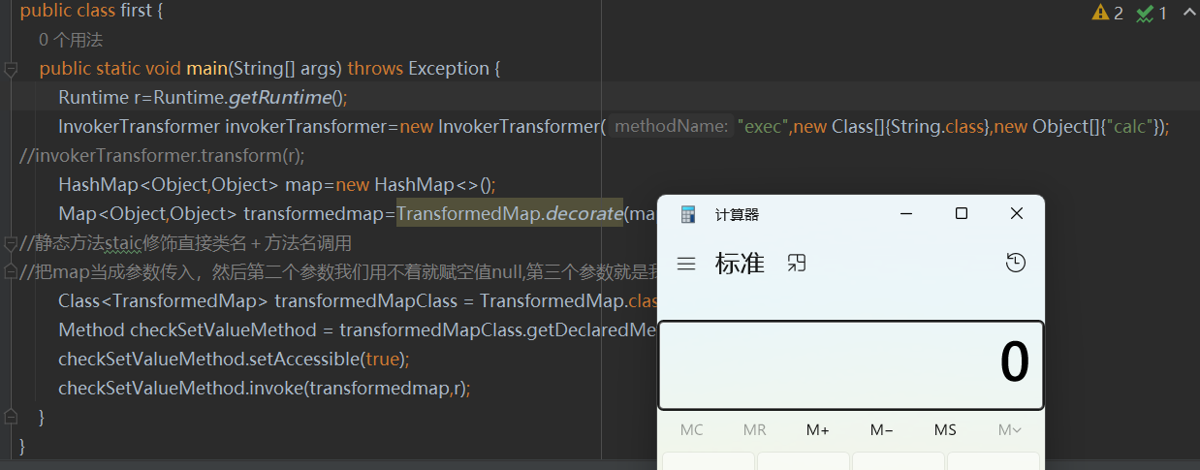Click the '0 个用法' usages hint
Screen dimensions: 1200x470
71,41
